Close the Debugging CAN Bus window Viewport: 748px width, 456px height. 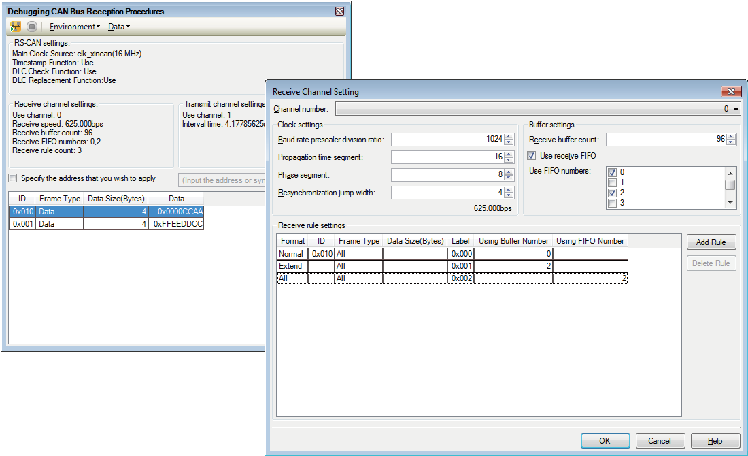point(339,12)
